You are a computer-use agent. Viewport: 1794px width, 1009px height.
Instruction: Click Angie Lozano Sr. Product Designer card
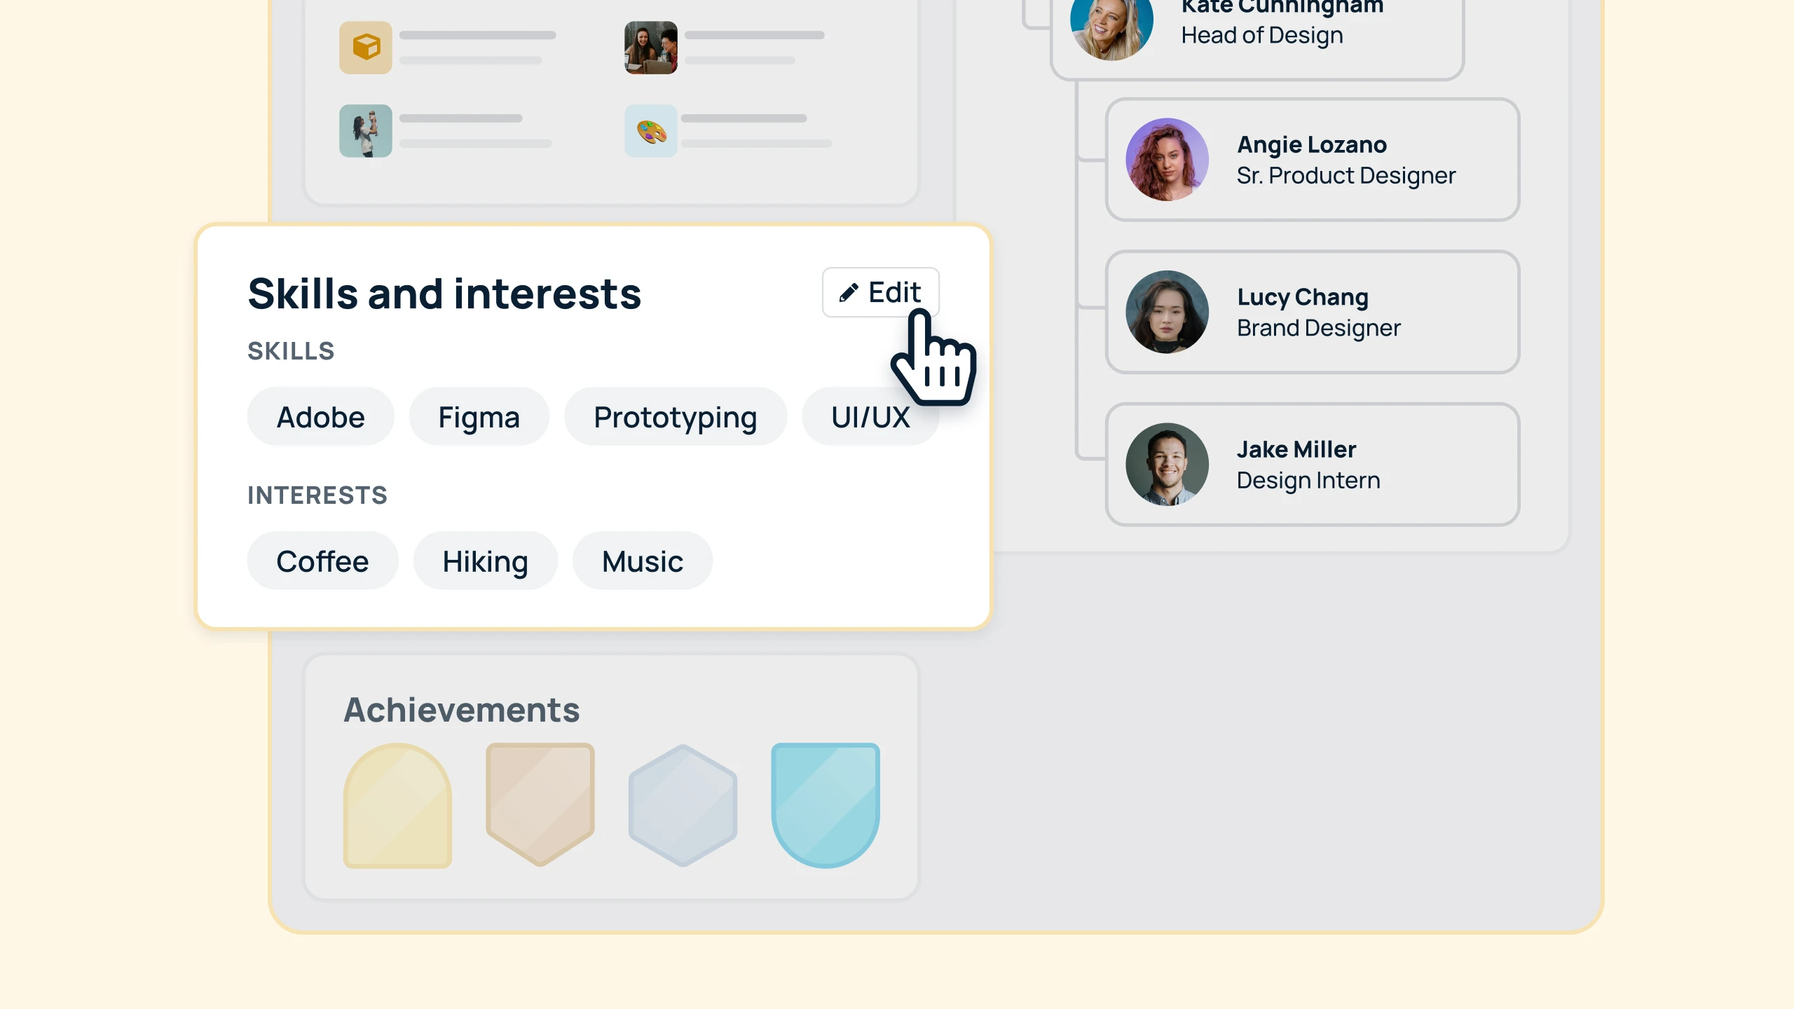tap(1310, 159)
